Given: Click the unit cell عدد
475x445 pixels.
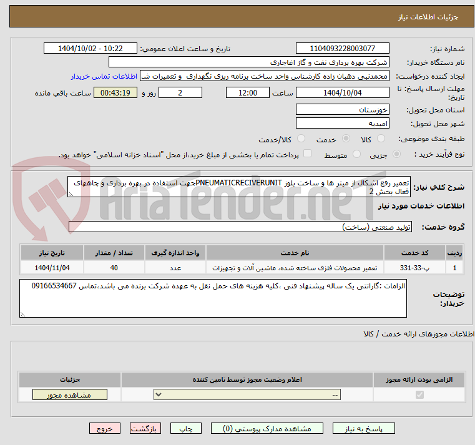Looking at the screenshot, I should click(175, 268).
